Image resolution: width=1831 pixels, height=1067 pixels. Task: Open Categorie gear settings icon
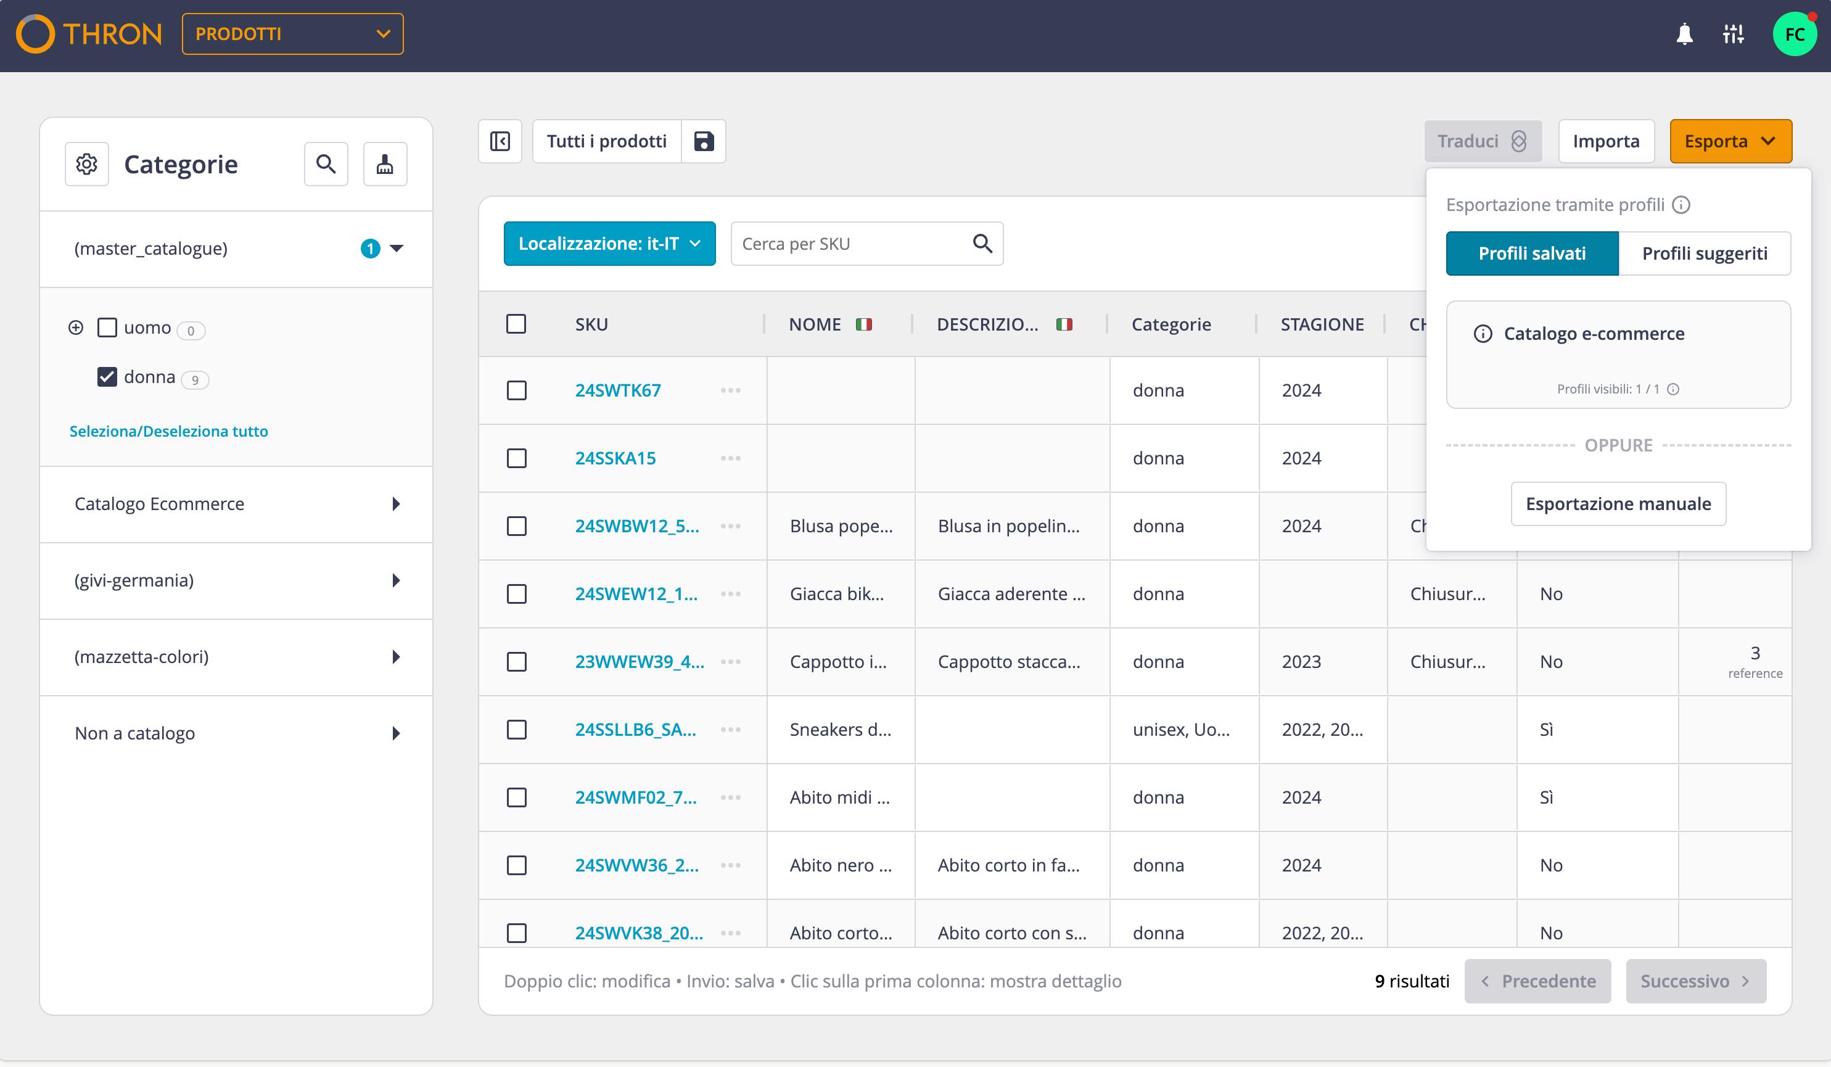(x=86, y=164)
